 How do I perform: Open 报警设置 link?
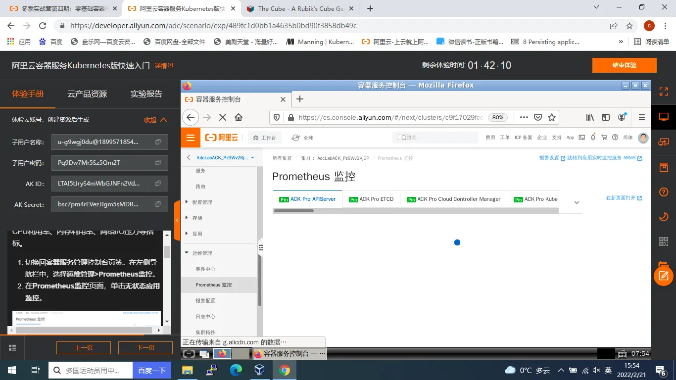click(x=552, y=158)
